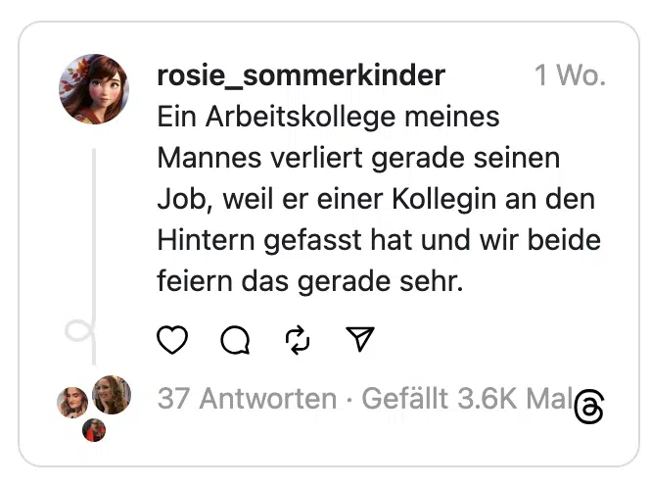Image resolution: width=650 pixels, height=486 pixels.
Task: Open Threads via the logo icon
Action: pos(589,407)
